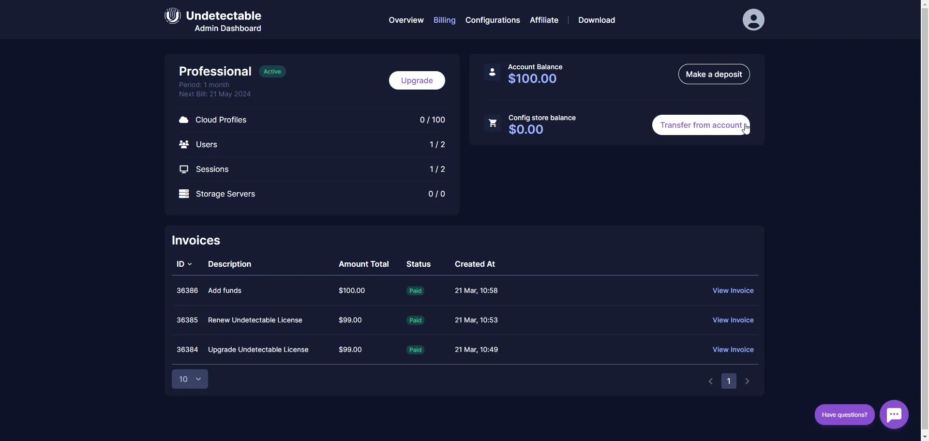This screenshot has width=929, height=441.
Task: Click the Paid badge for invoice 36384
Action: click(x=416, y=350)
